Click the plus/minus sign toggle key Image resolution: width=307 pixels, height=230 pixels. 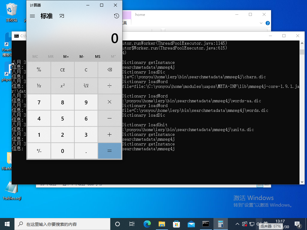point(39,151)
